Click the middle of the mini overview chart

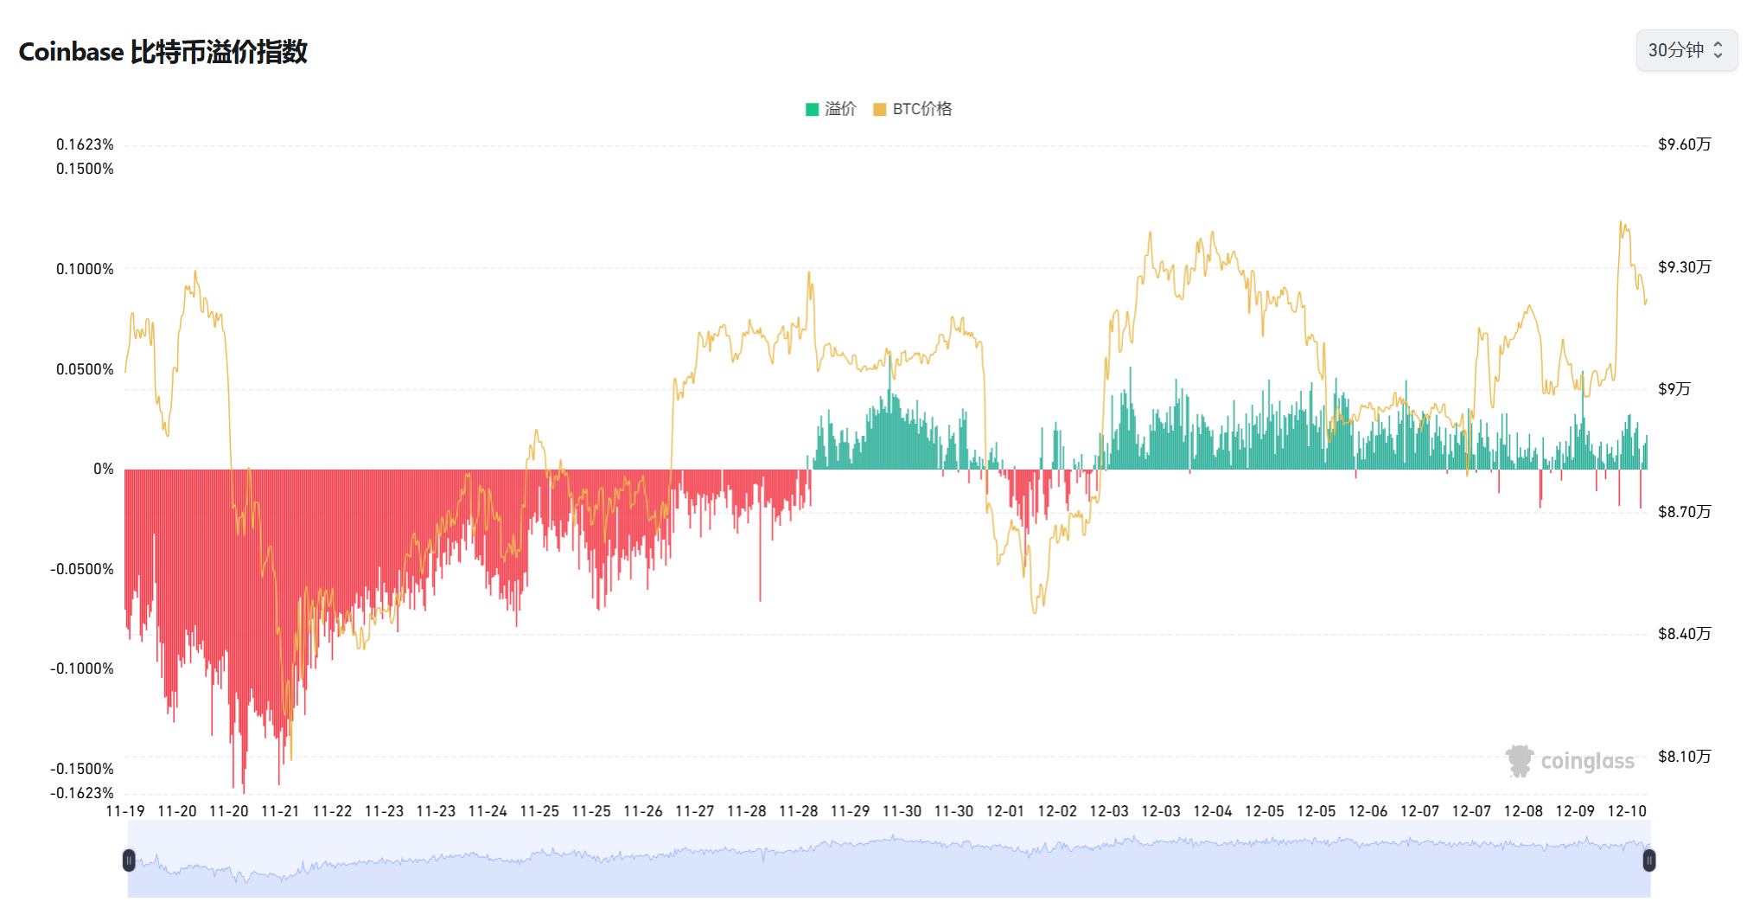(x=889, y=860)
